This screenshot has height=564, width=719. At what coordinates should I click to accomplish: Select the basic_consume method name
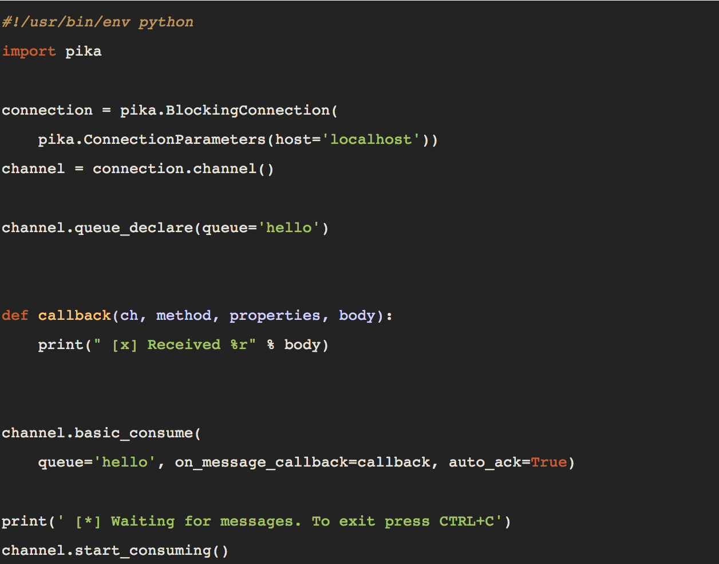pyautogui.click(x=135, y=433)
